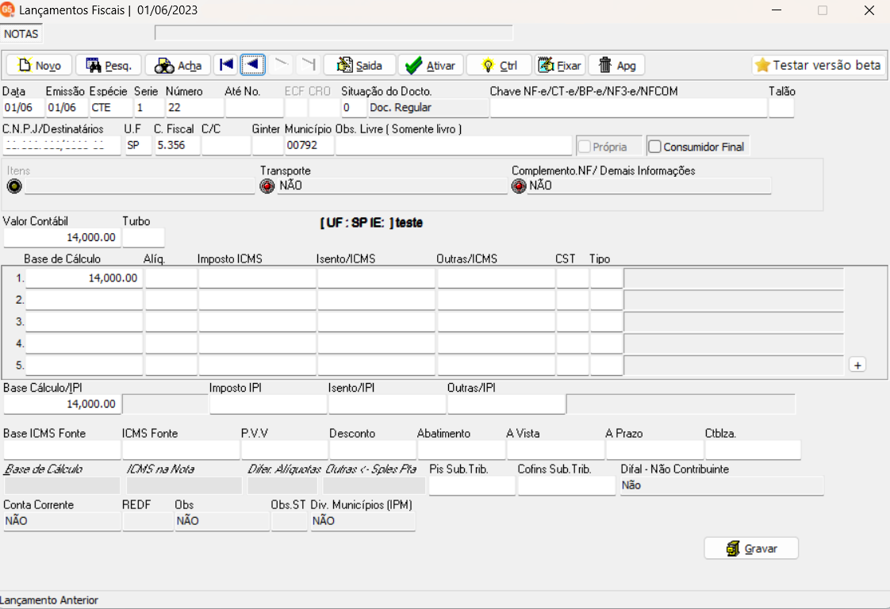Click the Talão field
This screenshot has width=890, height=609.
781,107
